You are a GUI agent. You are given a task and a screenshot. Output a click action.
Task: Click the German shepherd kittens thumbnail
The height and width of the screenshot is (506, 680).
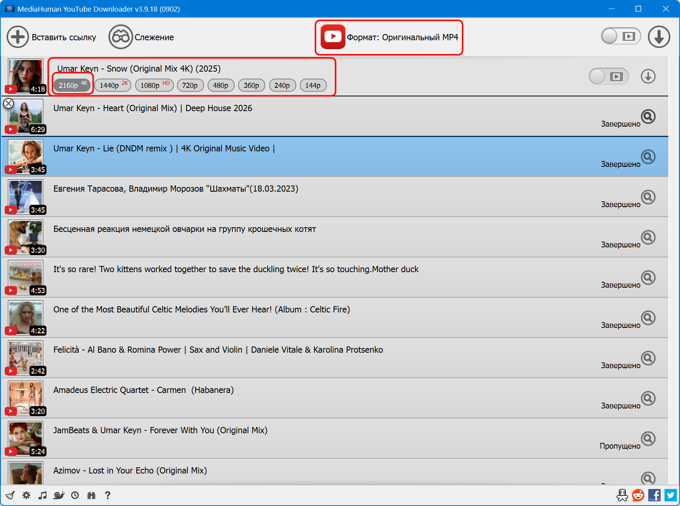click(x=26, y=237)
